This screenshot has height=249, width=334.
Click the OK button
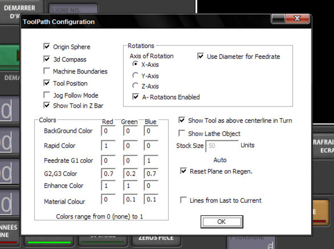[x=221, y=222]
